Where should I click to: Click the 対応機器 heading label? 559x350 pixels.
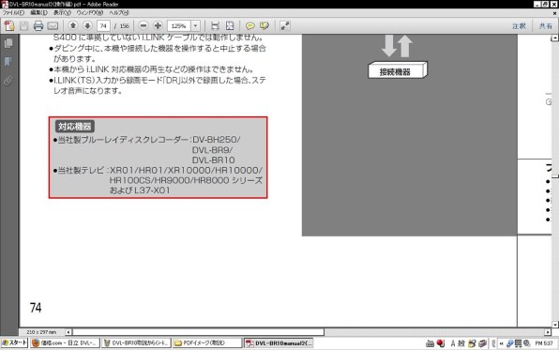coord(74,127)
